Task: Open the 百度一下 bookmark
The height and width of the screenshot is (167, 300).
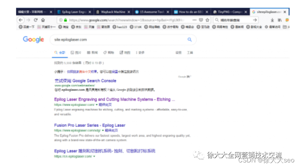Action: point(27,27)
